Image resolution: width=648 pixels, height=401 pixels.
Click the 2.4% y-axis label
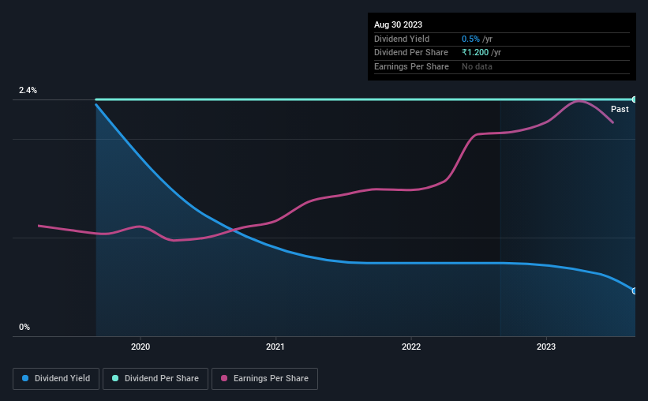pyautogui.click(x=28, y=90)
